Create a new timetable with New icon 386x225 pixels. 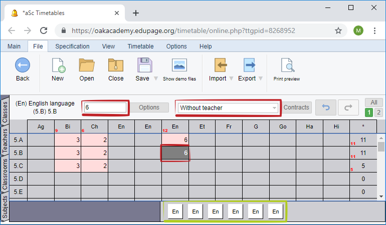58,65
